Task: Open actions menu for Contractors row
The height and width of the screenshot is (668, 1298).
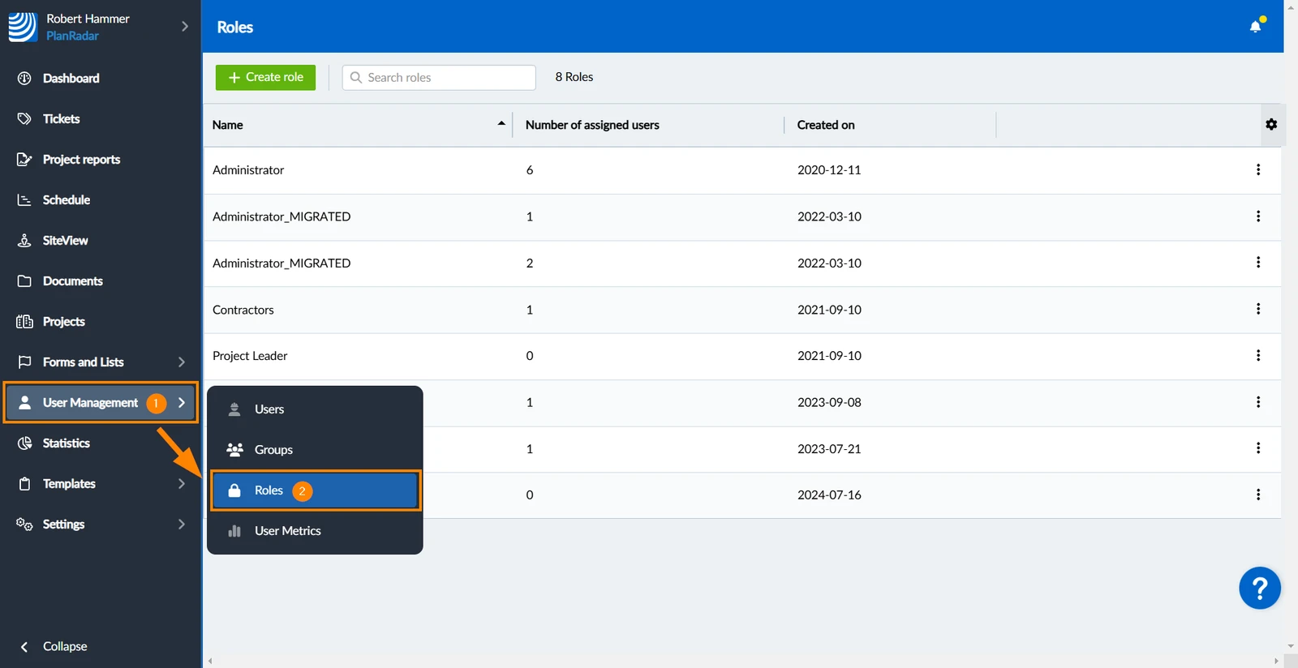Action: (1258, 309)
